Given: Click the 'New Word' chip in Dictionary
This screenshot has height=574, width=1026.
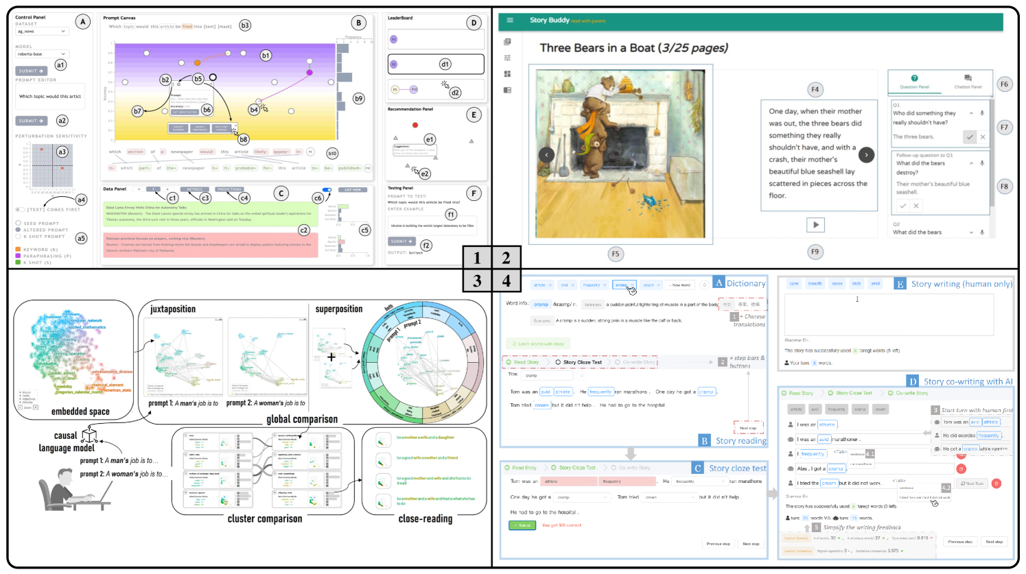Looking at the screenshot, I should [x=680, y=285].
